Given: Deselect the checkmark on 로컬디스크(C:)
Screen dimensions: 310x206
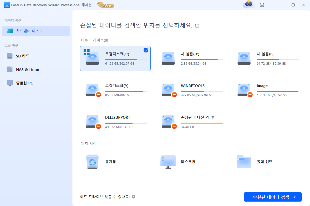Looking at the screenshot, I should point(146,50).
